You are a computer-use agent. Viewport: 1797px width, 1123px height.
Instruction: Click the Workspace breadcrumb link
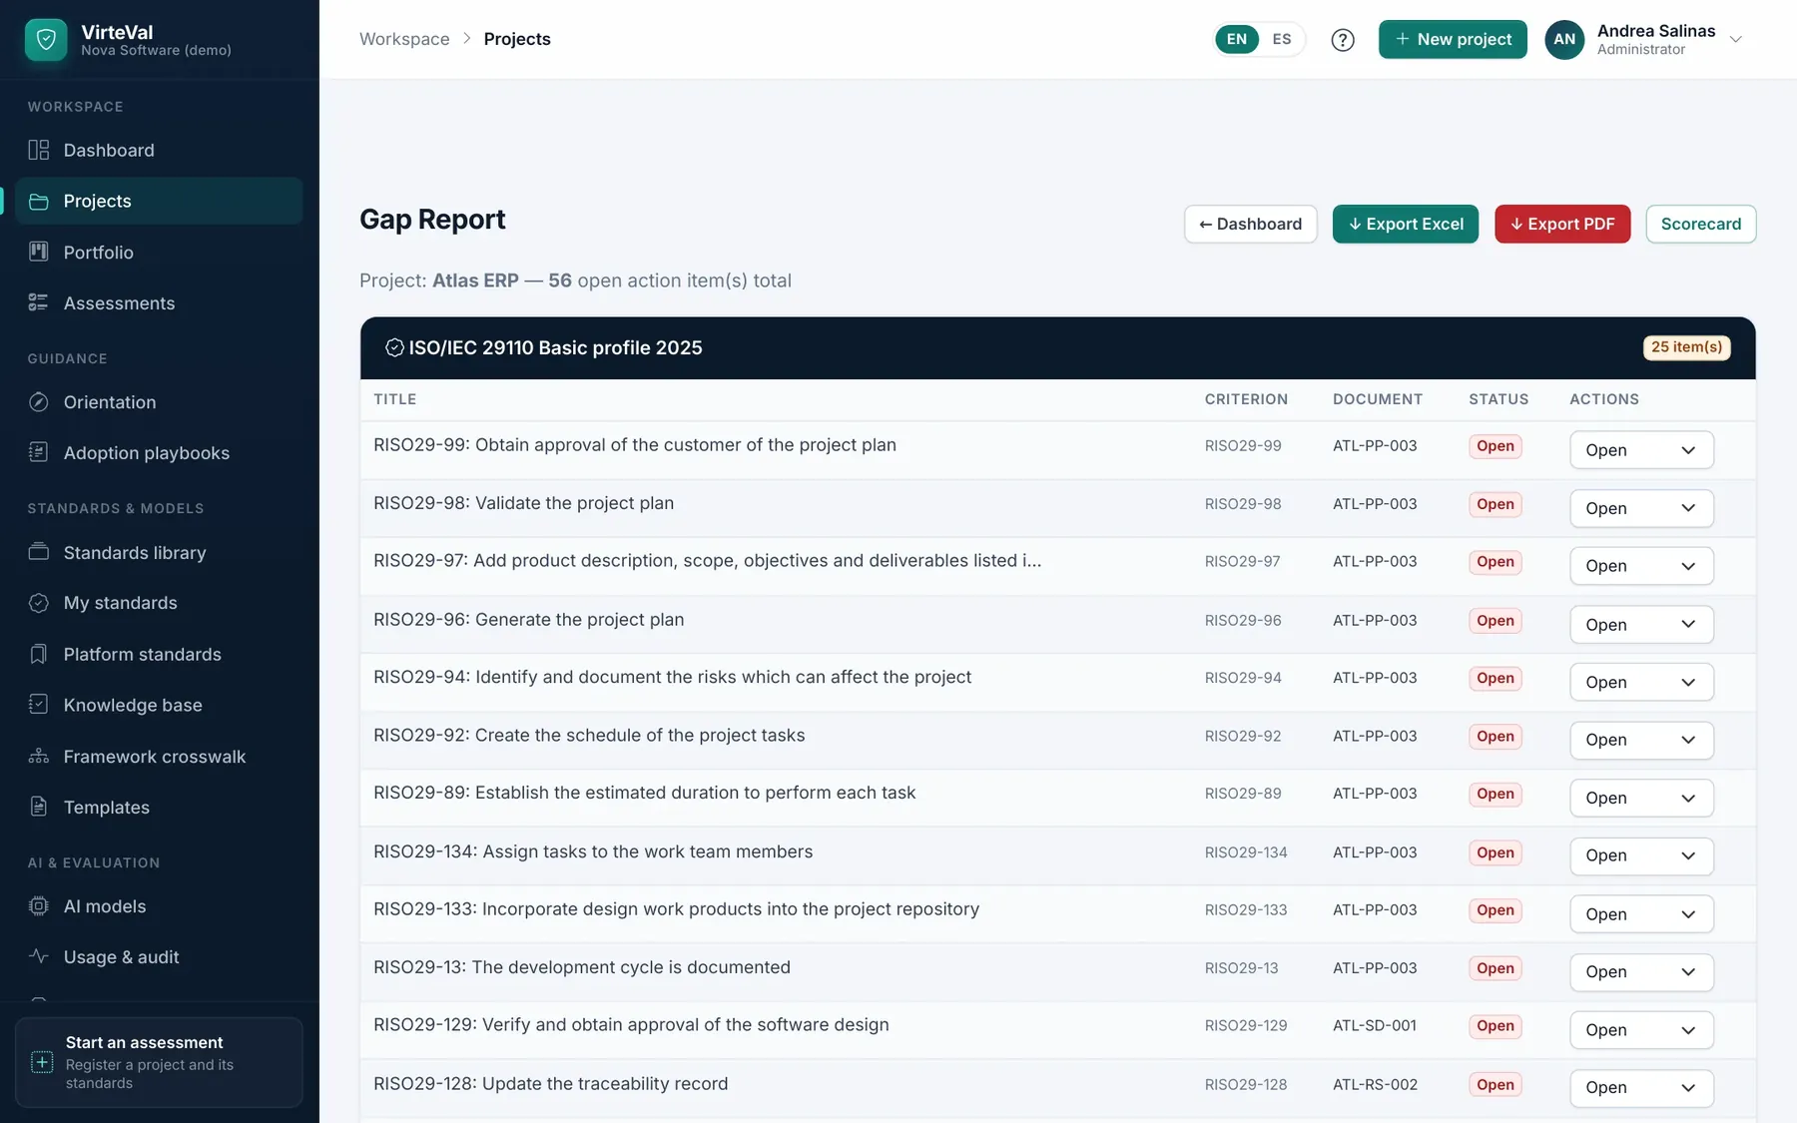tap(404, 39)
